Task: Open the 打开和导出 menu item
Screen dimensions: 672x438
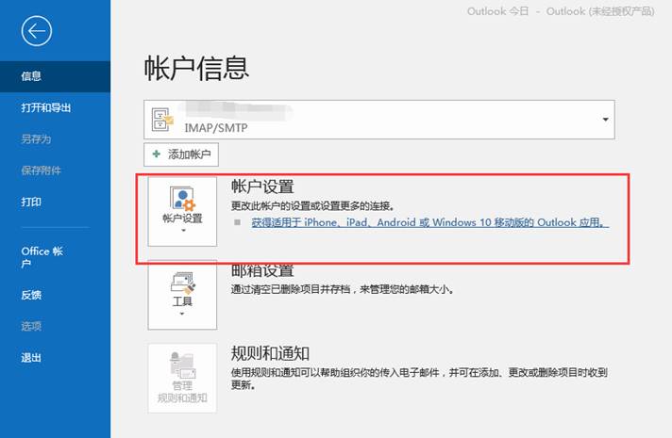Action: (x=46, y=107)
